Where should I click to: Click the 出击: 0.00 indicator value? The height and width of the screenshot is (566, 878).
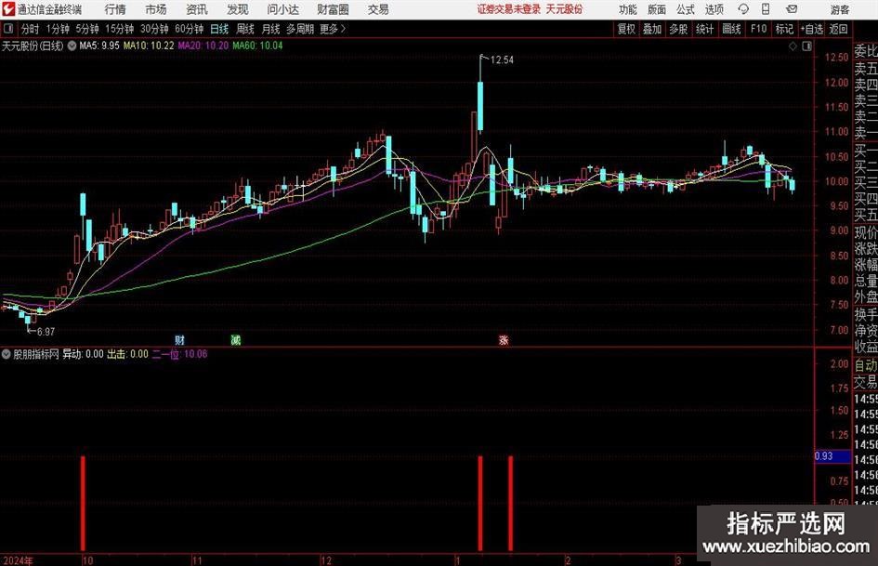(127, 353)
